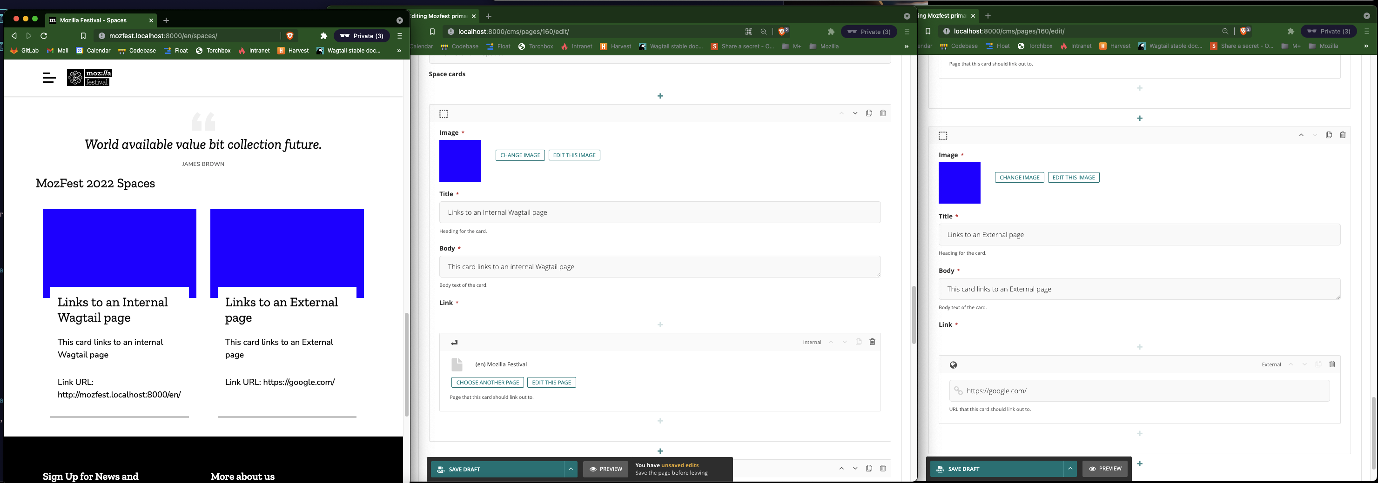Image resolution: width=1378 pixels, height=483 pixels.
Task: Click Change Image in External page card
Action: coord(1019,178)
